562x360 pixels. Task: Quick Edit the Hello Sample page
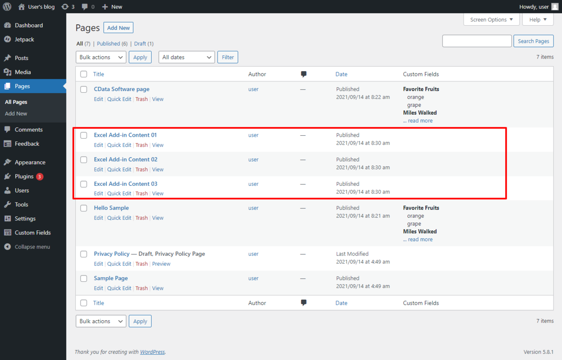pos(119,218)
